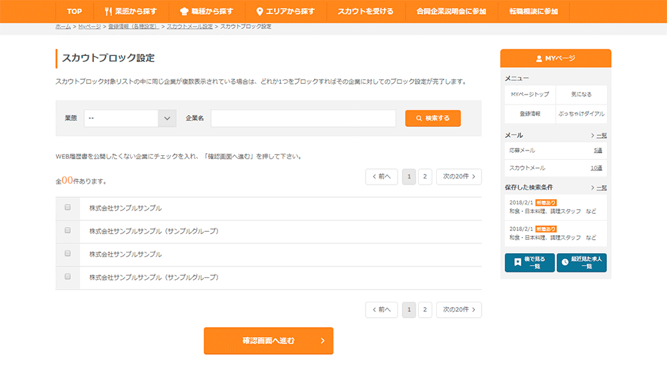Go to next 20 results at top
667x373 pixels.
click(458, 177)
